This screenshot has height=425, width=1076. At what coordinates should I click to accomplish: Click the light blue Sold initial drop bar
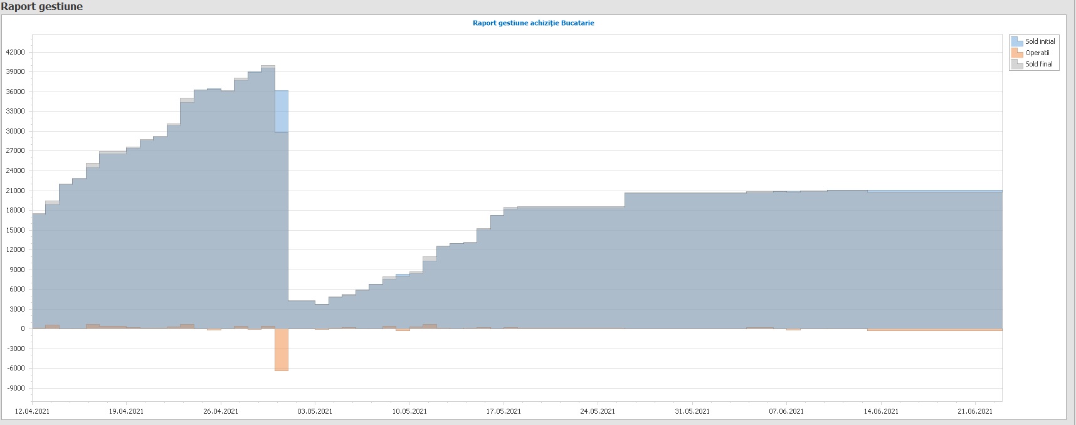[282, 112]
